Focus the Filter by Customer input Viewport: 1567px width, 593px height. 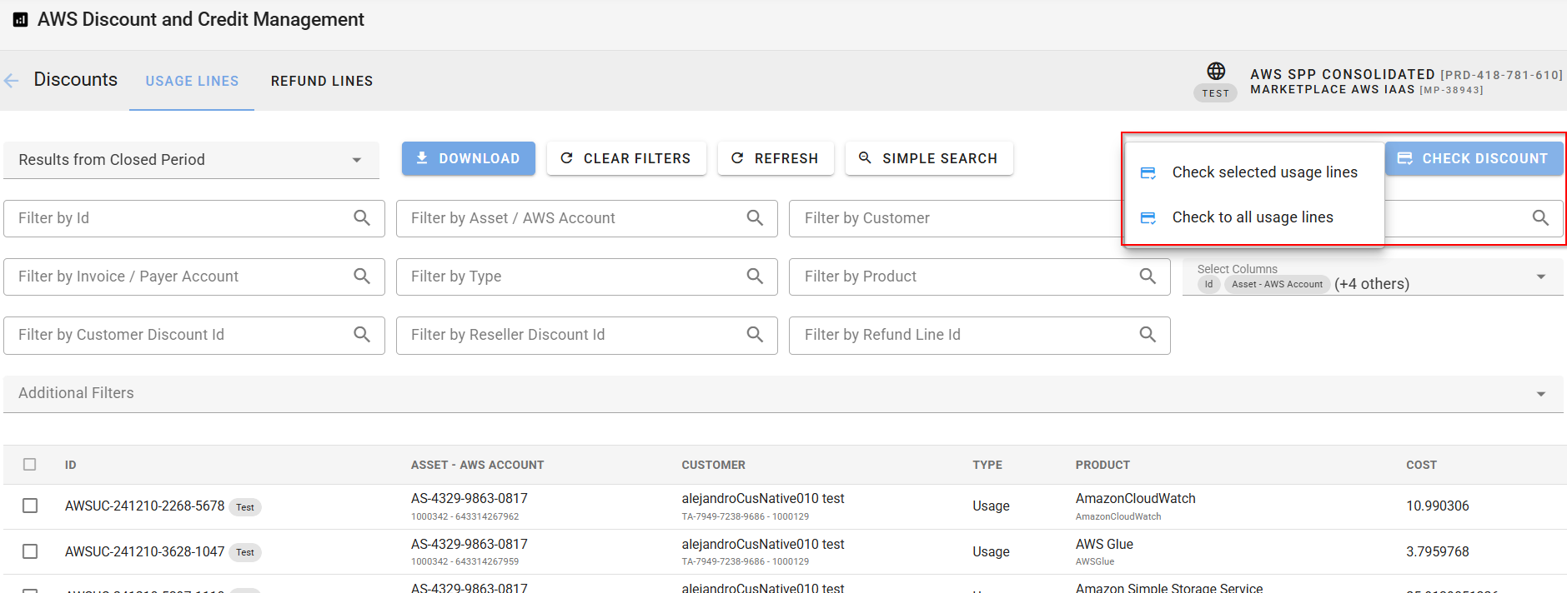pyautogui.click(x=957, y=218)
